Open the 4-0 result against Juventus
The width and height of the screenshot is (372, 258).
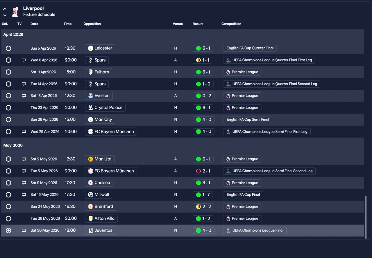point(203,230)
